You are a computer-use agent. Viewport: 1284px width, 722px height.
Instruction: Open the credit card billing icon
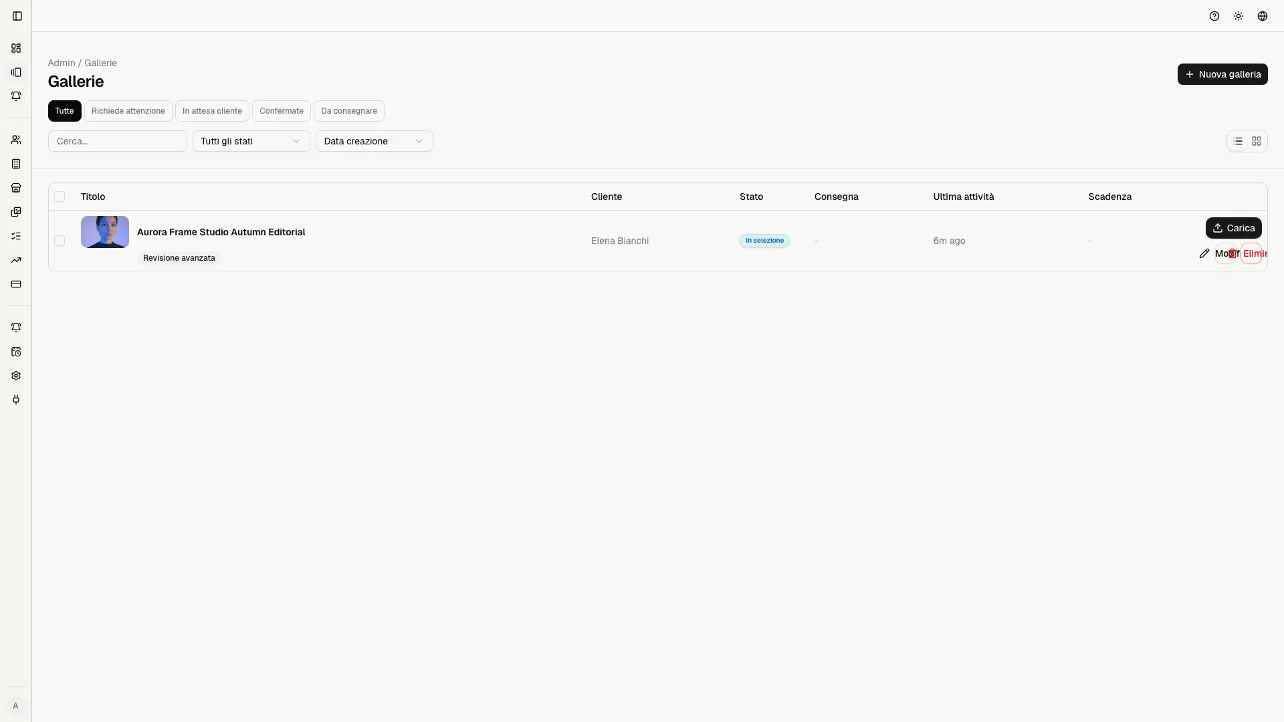(x=16, y=284)
